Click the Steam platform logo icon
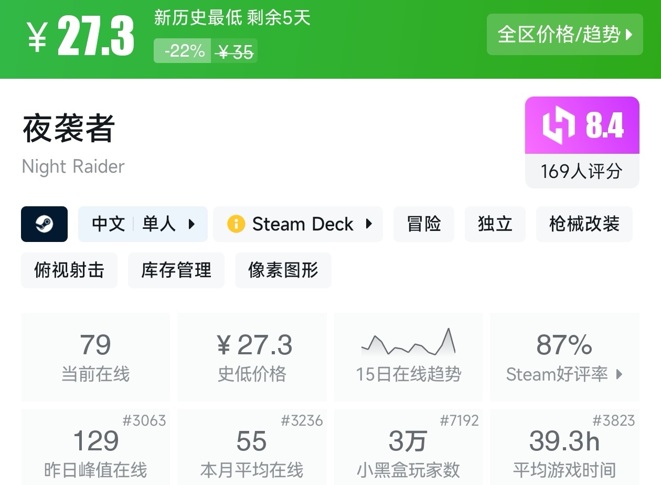This screenshot has height=485, width=661. 44,224
